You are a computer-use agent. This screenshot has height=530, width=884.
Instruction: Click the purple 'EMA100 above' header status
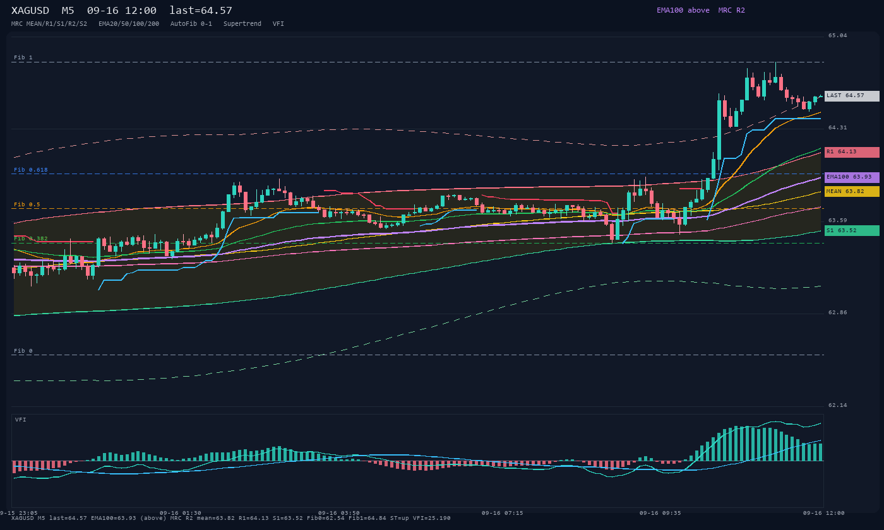pos(683,10)
